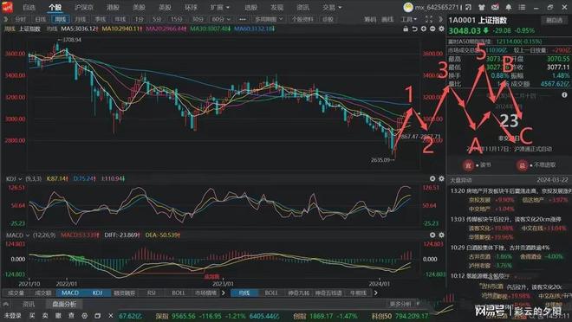
Task: Click the 查 query shortcut in status bar
Action: pos(71,315)
